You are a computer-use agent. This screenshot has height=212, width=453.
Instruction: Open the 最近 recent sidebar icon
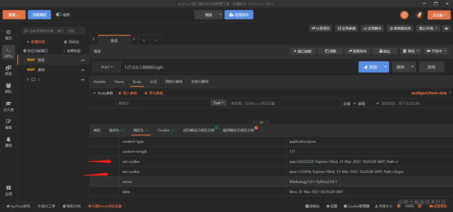click(8, 35)
